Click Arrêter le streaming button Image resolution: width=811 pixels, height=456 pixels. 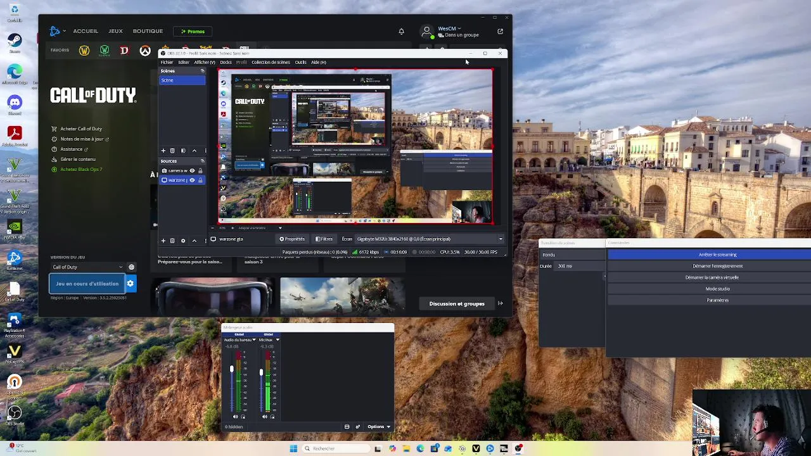point(710,255)
